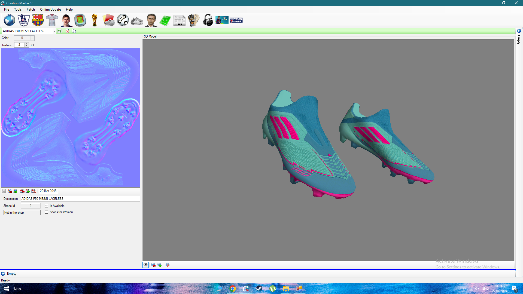Open the Premier League leagues editor
Image resolution: width=523 pixels, height=294 pixels.
click(x=24, y=20)
